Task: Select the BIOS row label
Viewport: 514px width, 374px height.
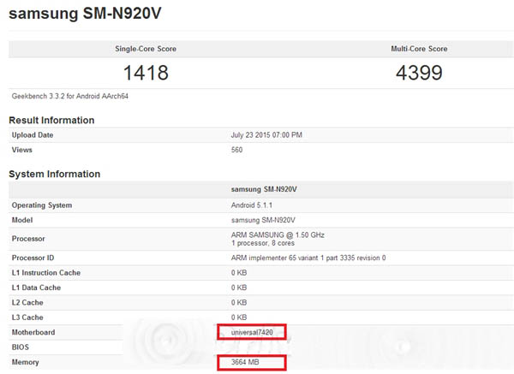Action: [x=21, y=347]
